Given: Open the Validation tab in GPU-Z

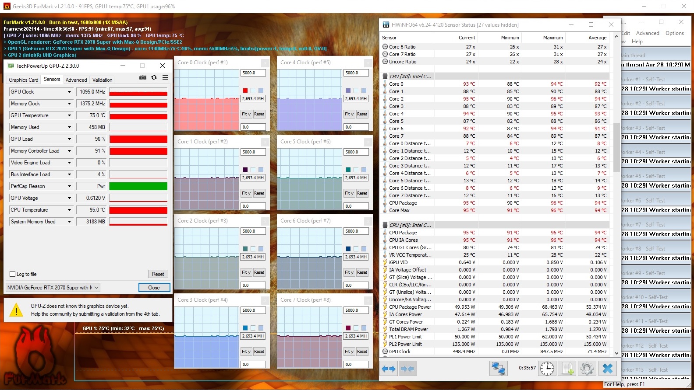Looking at the screenshot, I should coord(103,80).
